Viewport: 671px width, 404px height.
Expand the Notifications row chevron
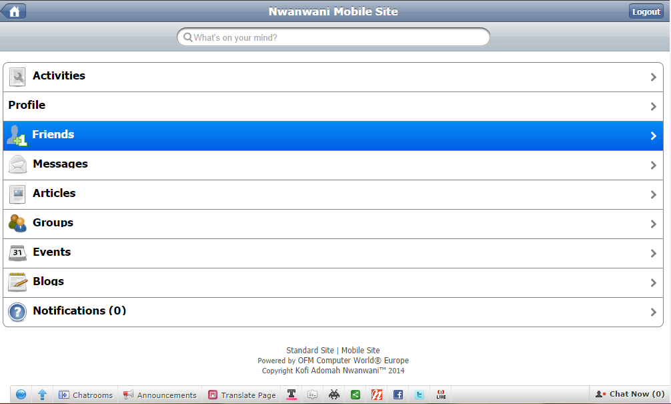[654, 313]
